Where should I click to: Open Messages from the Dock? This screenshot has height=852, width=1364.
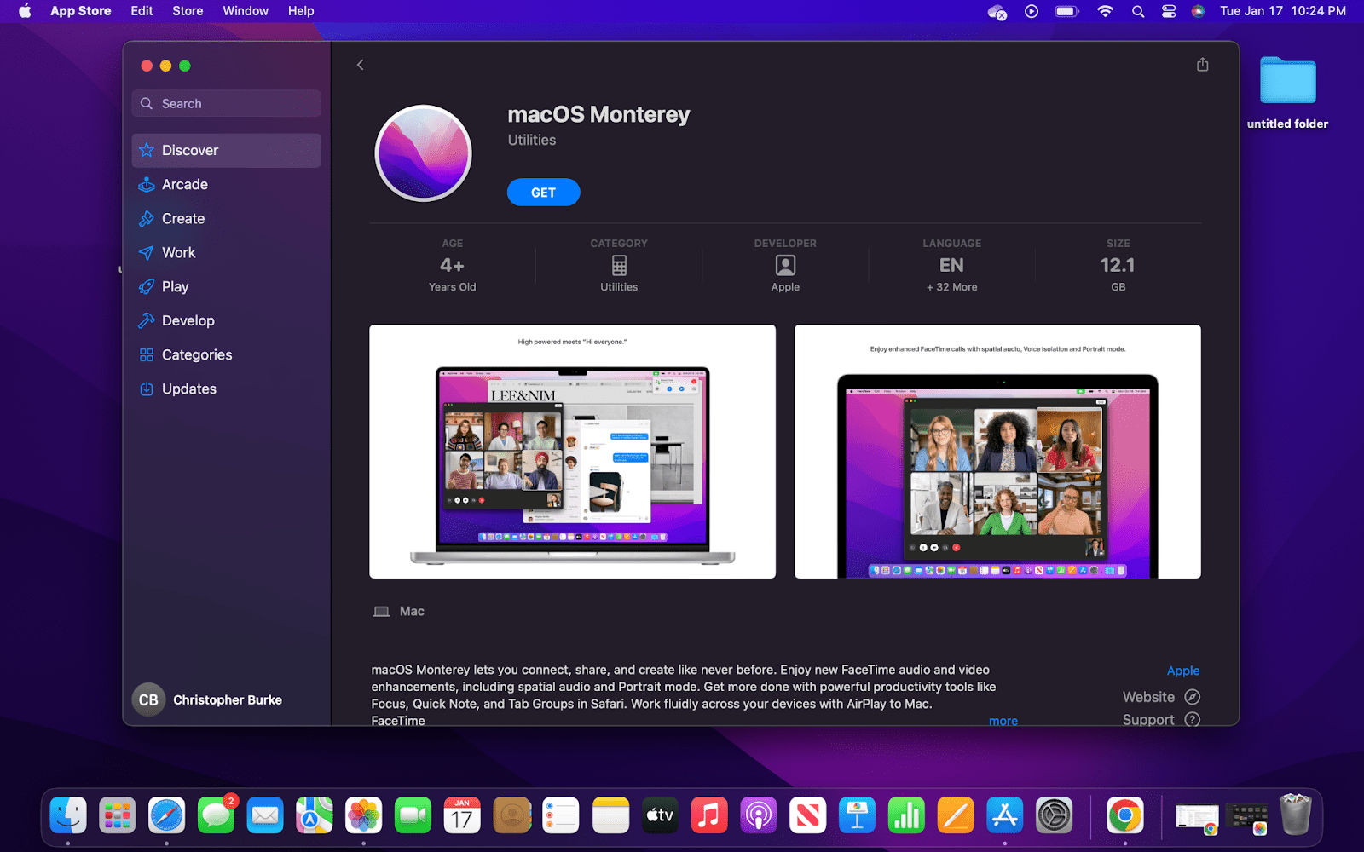[217, 816]
